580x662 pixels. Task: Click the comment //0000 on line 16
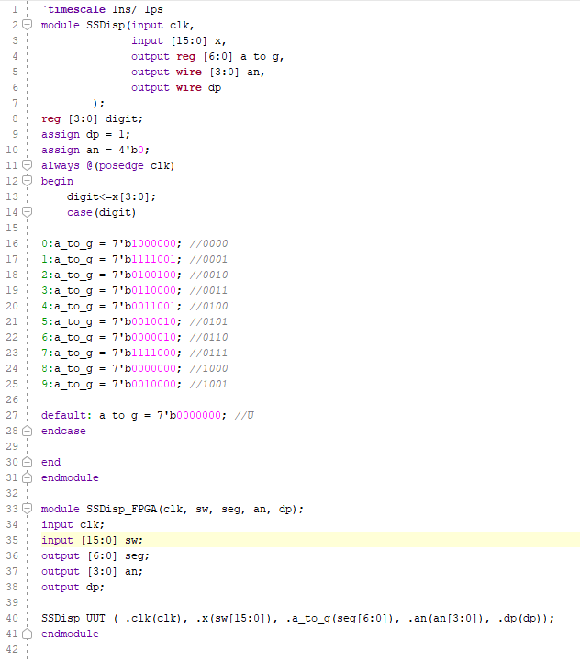tap(208, 243)
